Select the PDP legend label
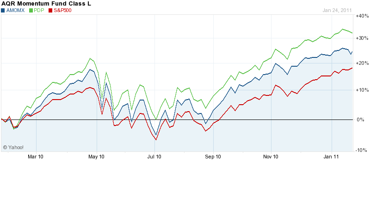Image resolution: width=370 pixels, height=220 pixels. pyautogui.click(x=39, y=10)
